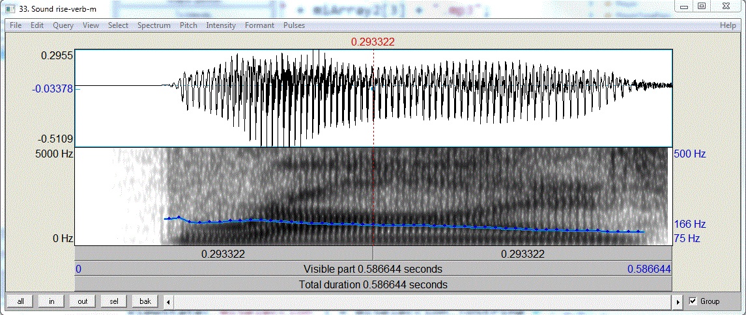Click the 'bak' zoom back button
Screen dimensions: 746x315
pos(145,301)
